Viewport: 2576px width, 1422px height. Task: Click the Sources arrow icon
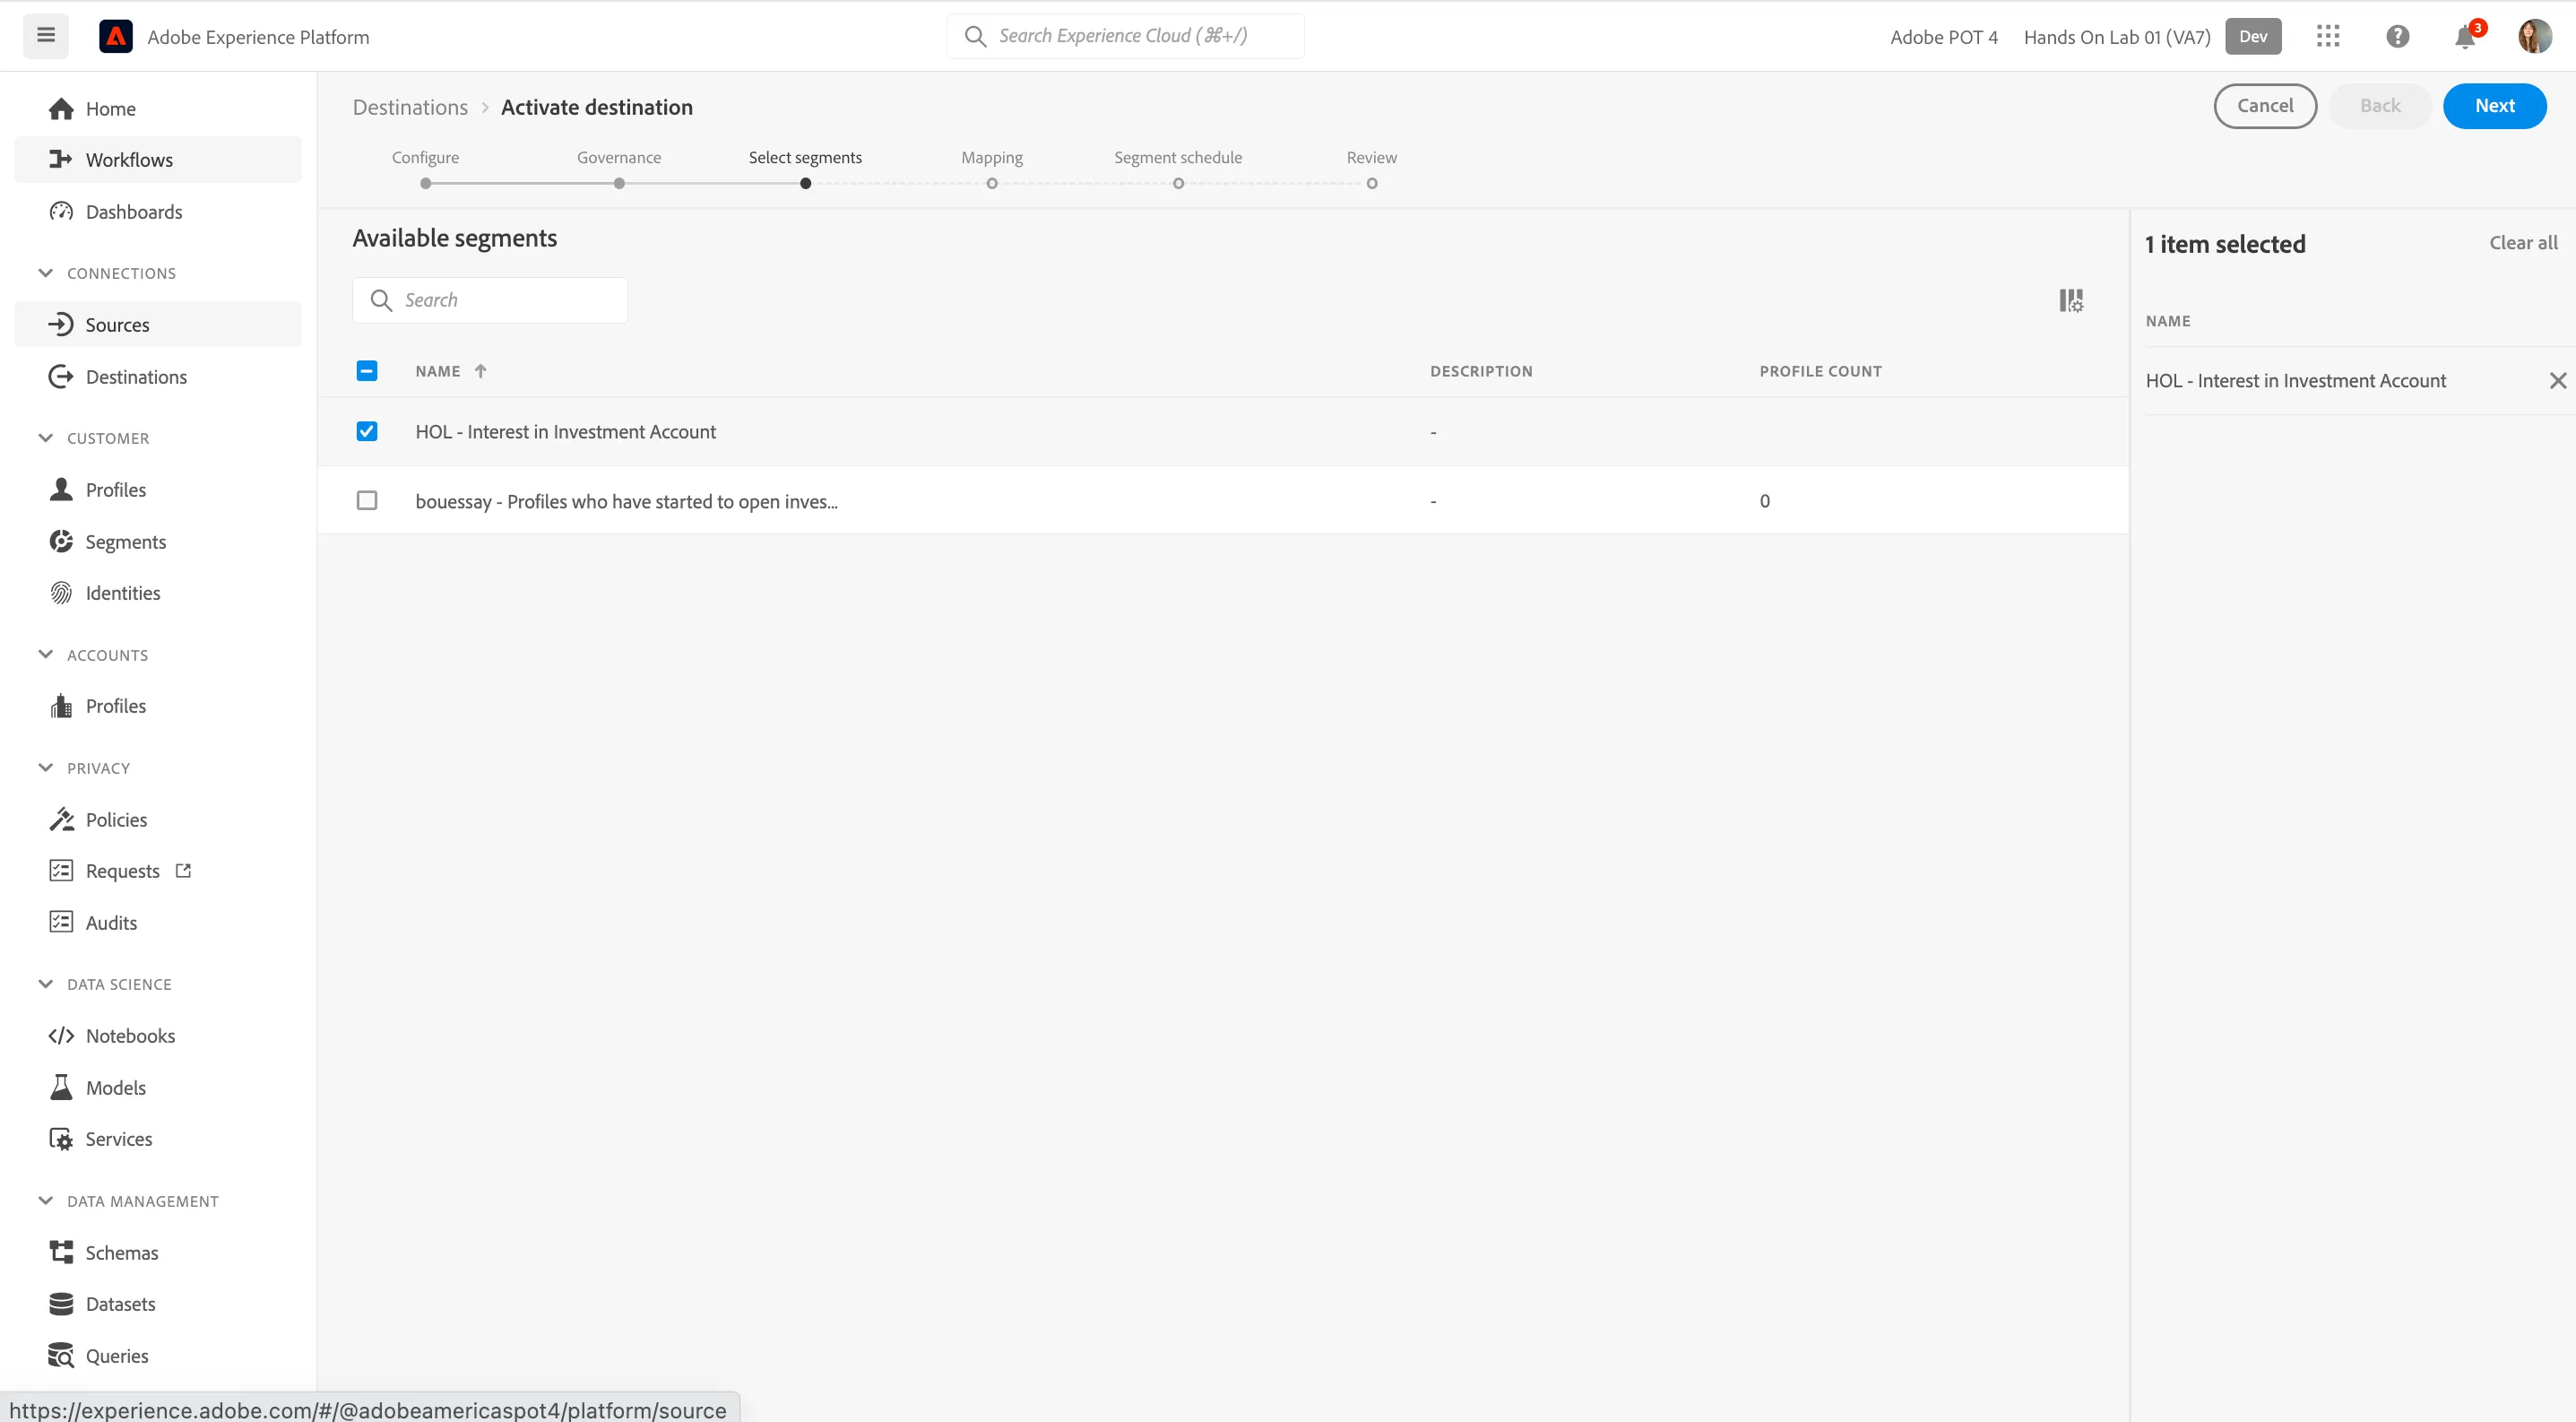tap(61, 324)
